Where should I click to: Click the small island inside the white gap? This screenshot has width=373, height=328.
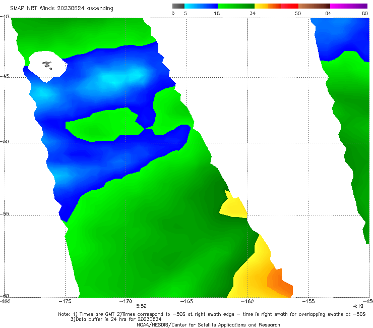coord(47,65)
